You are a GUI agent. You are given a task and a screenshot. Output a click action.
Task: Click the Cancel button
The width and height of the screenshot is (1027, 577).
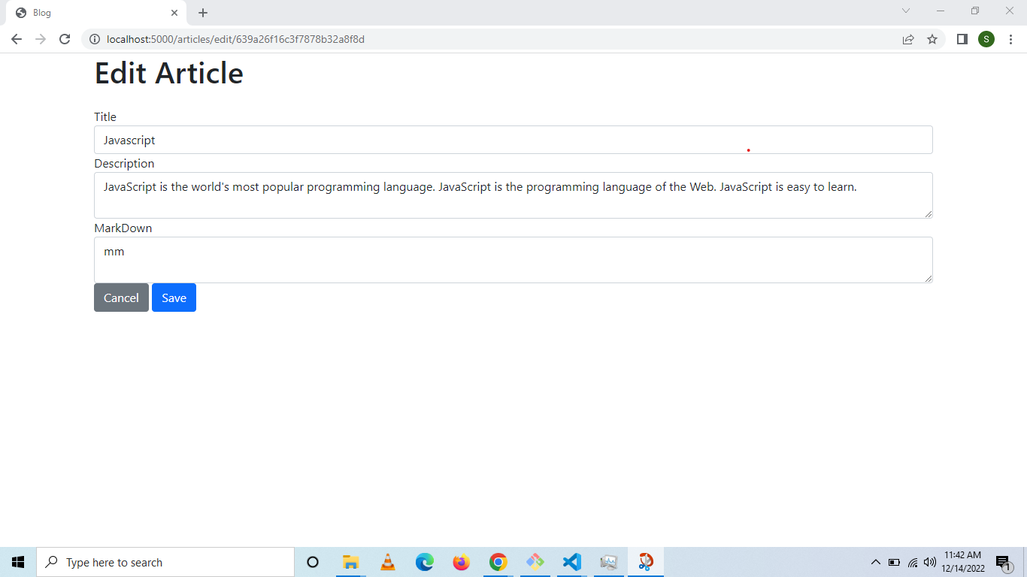(121, 298)
